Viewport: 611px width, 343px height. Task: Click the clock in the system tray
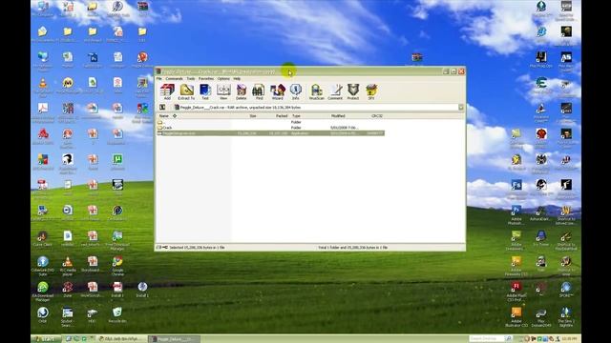coord(569,339)
